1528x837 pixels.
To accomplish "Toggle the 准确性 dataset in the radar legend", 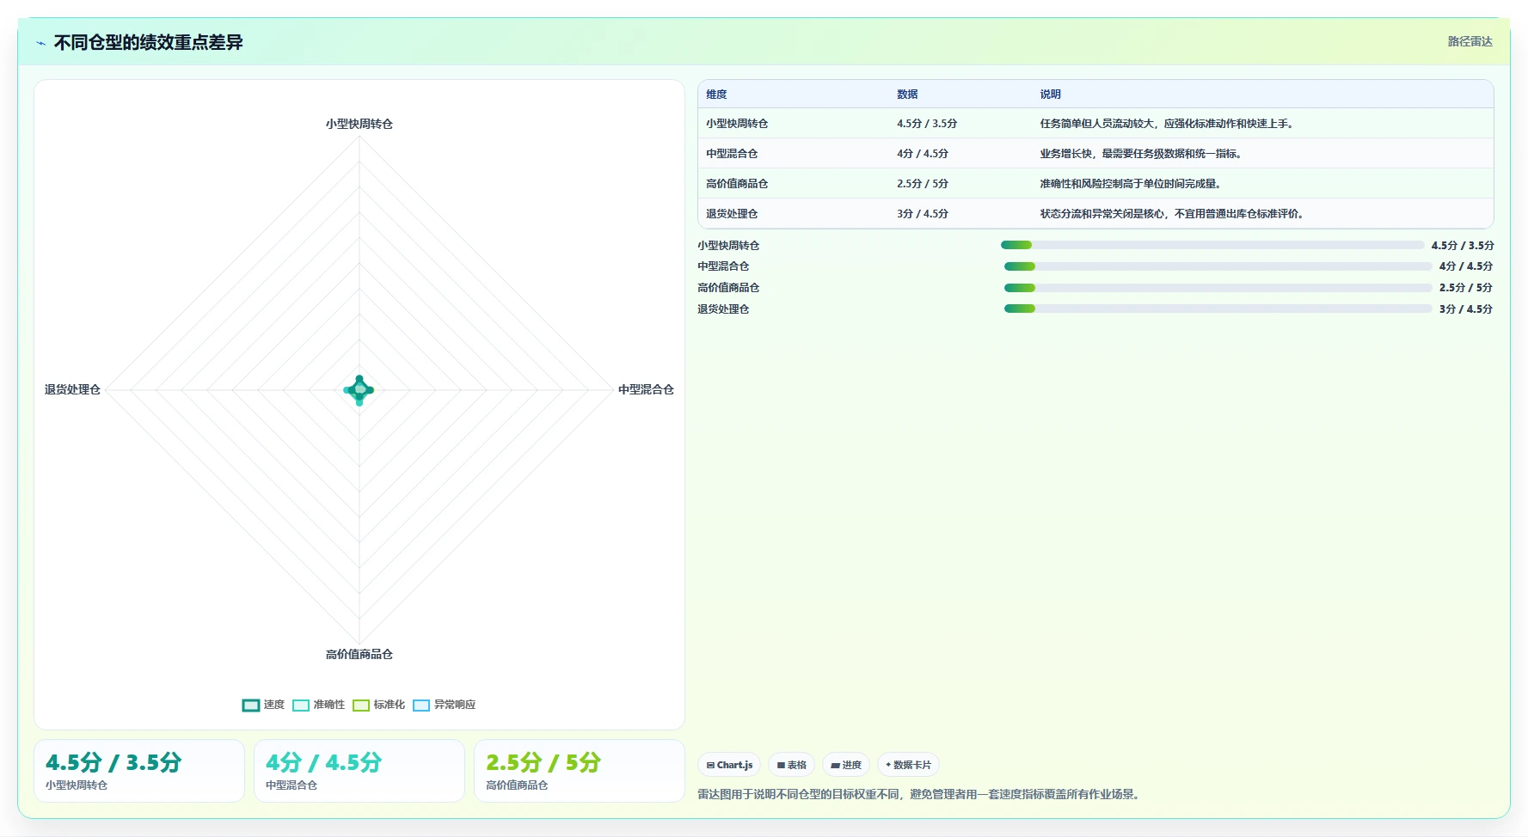I will pos(318,705).
